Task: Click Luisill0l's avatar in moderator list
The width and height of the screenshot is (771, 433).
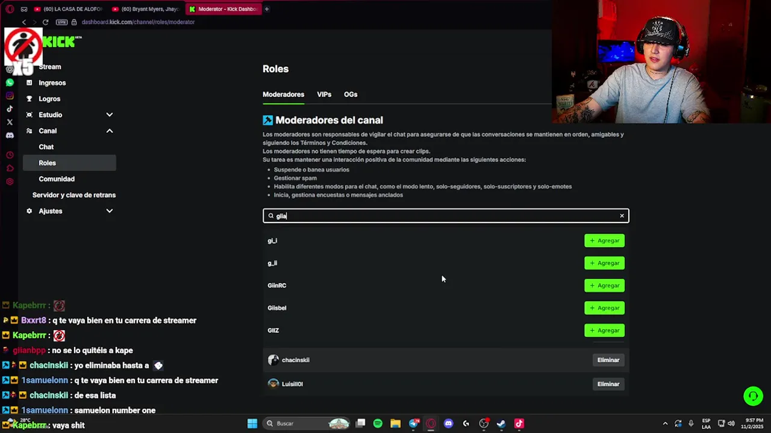Action: tap(273, 384)
